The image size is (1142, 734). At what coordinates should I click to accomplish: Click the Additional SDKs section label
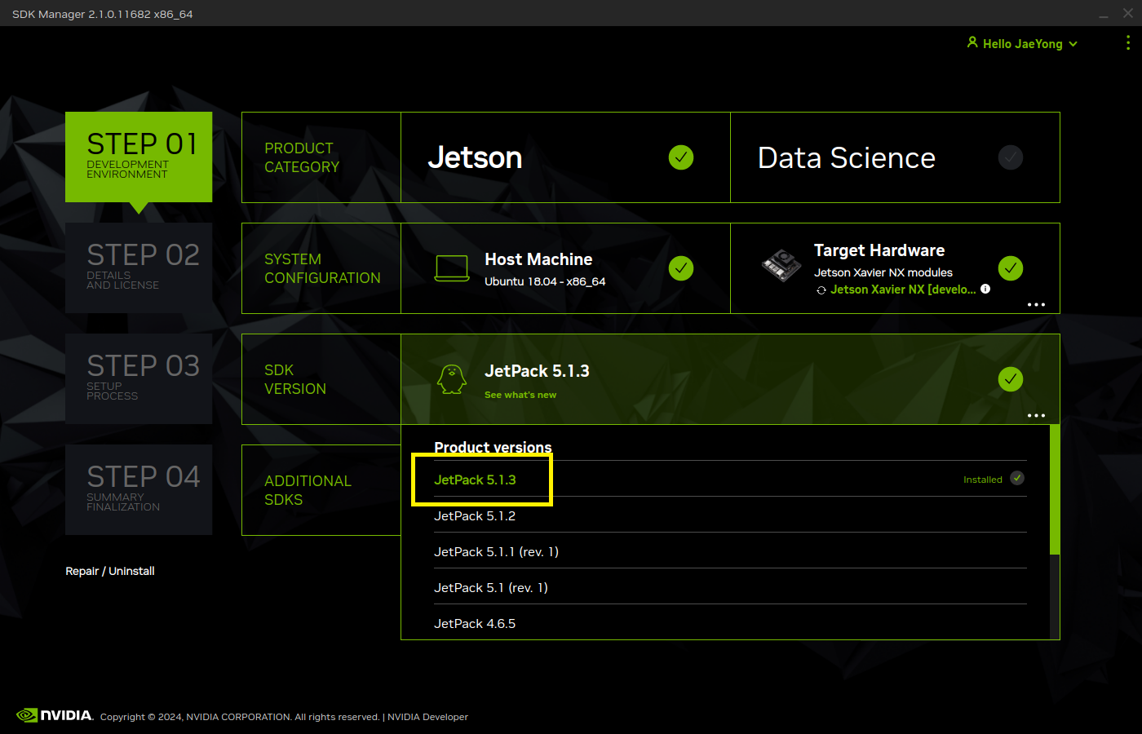(308, 490)
